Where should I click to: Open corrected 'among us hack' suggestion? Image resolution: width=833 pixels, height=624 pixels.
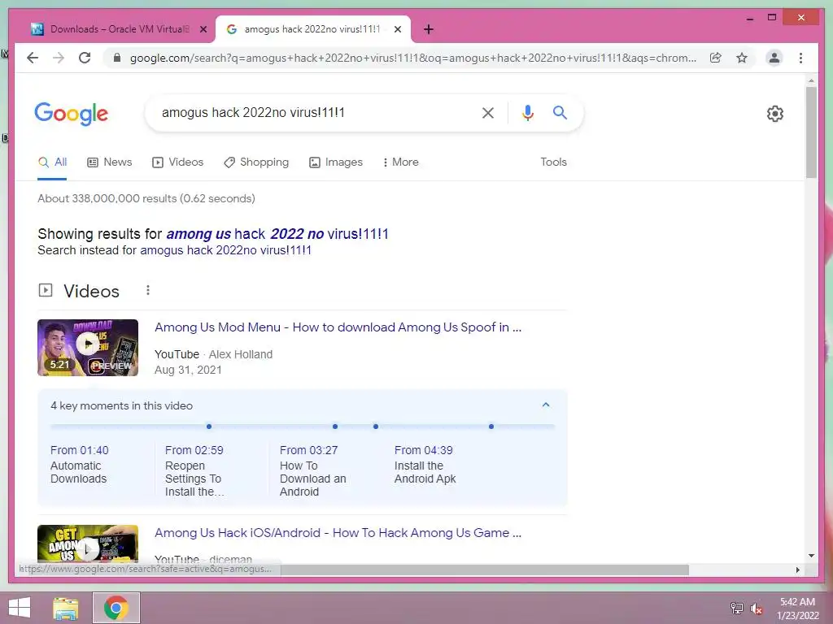(x=277, y=234)
